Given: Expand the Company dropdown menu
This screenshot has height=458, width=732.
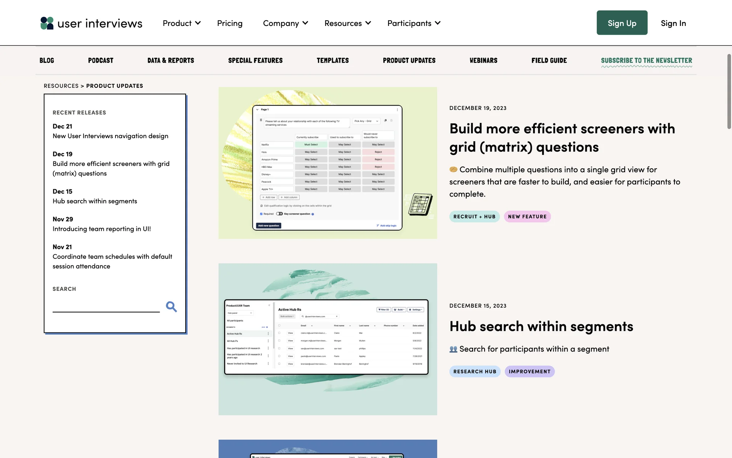Looking at the screenshot, I should [x=285, y=23].
